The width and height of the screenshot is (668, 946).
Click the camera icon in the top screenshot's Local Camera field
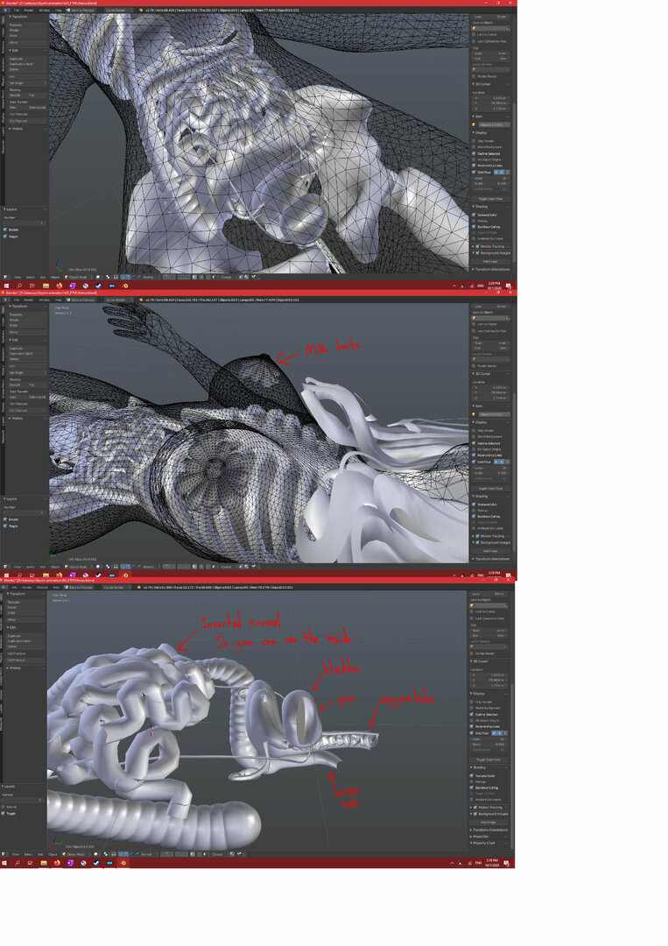[474, 69]
